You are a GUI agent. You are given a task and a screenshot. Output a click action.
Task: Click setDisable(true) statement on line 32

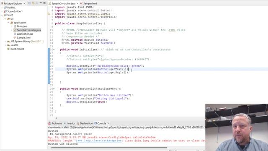[87, 102]
